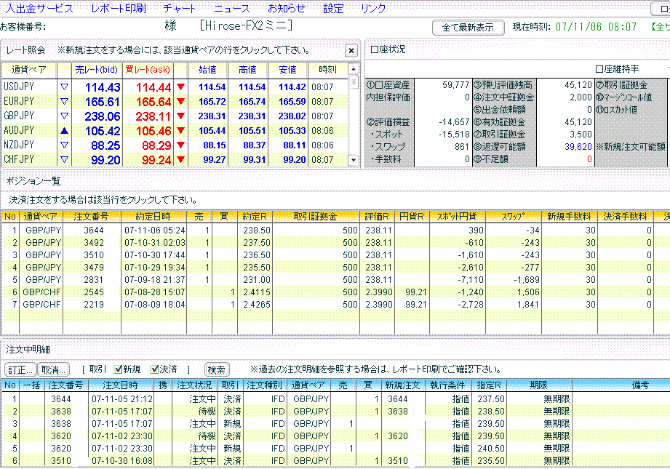Click the 執行条件 column header

point(448,385)
